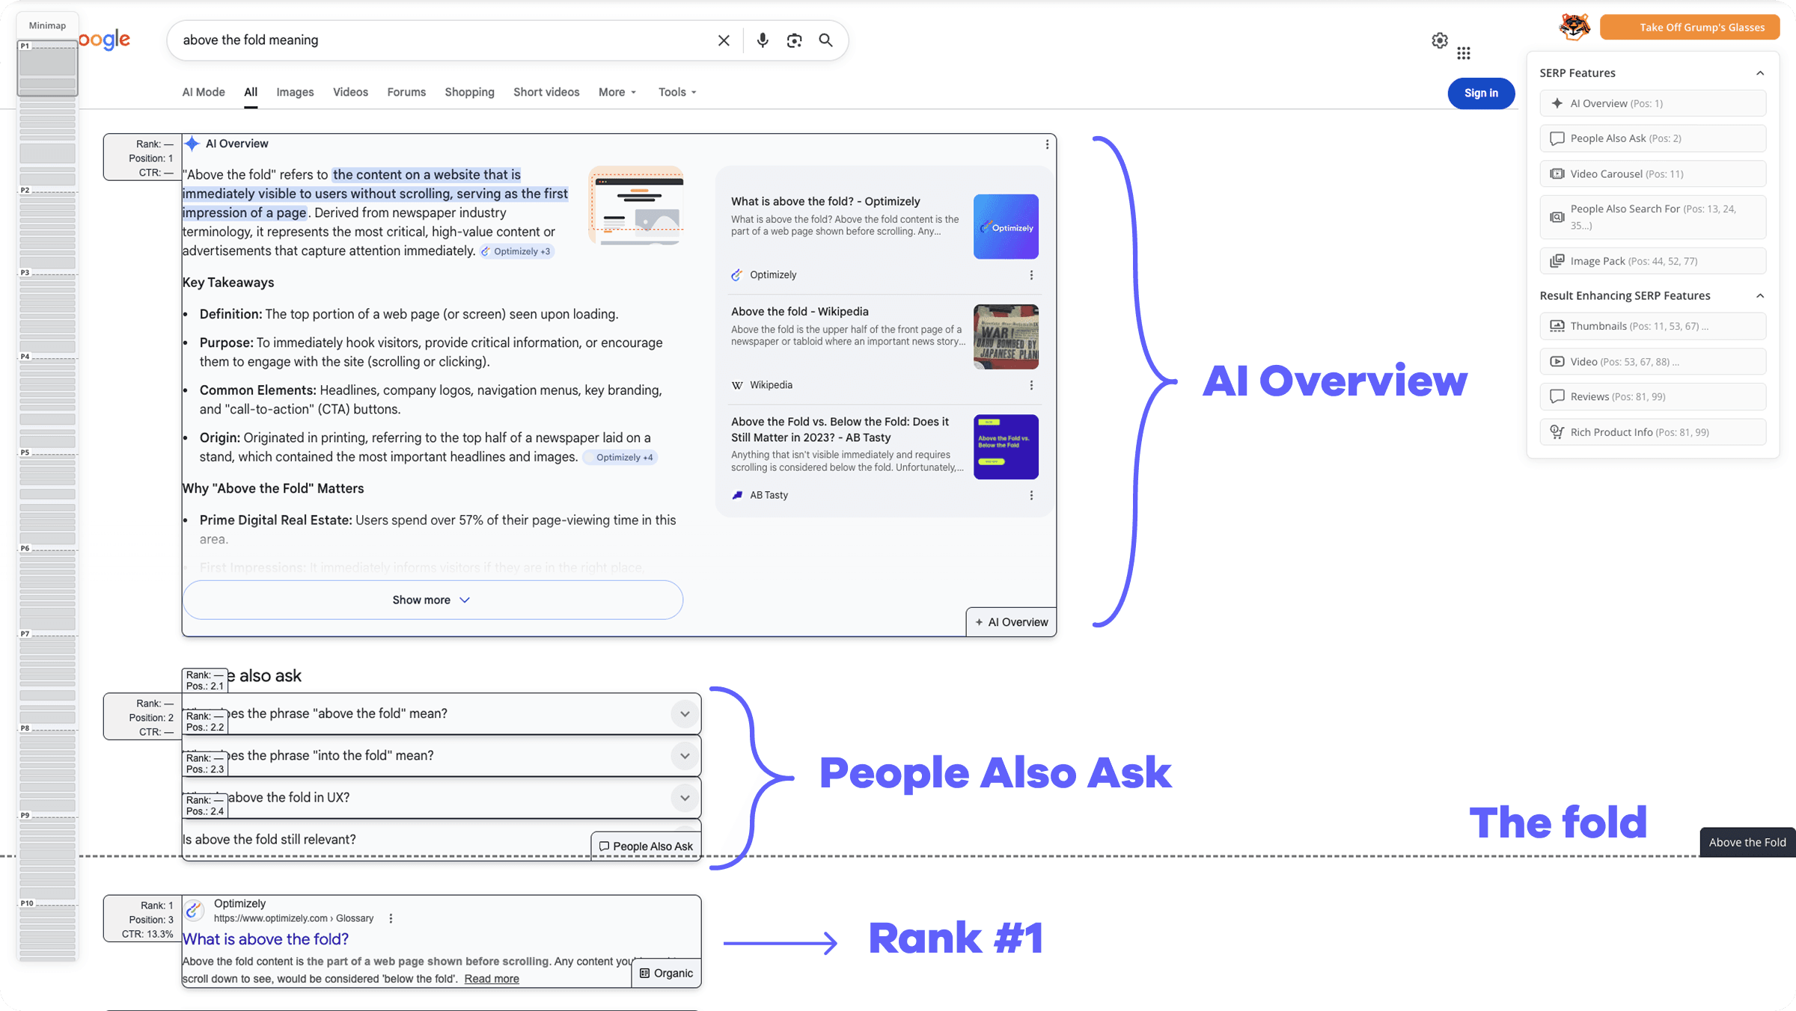The width and height of the screenshot is (1796, 1011).
Task: Click the Sign in button
Action: point(1481,93)
